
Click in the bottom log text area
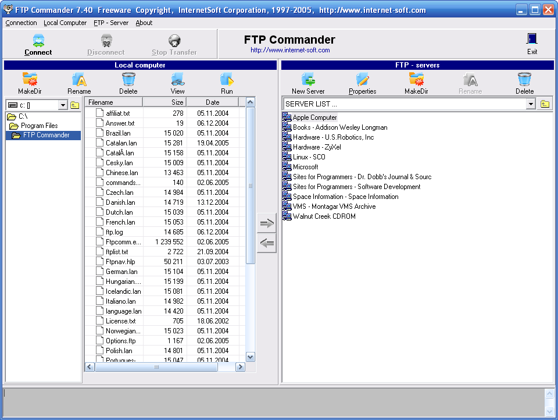coord(273,402)
